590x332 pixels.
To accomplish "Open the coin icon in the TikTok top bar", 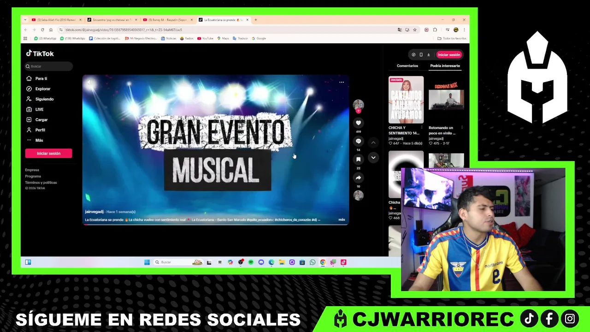I will pos(413,54).
